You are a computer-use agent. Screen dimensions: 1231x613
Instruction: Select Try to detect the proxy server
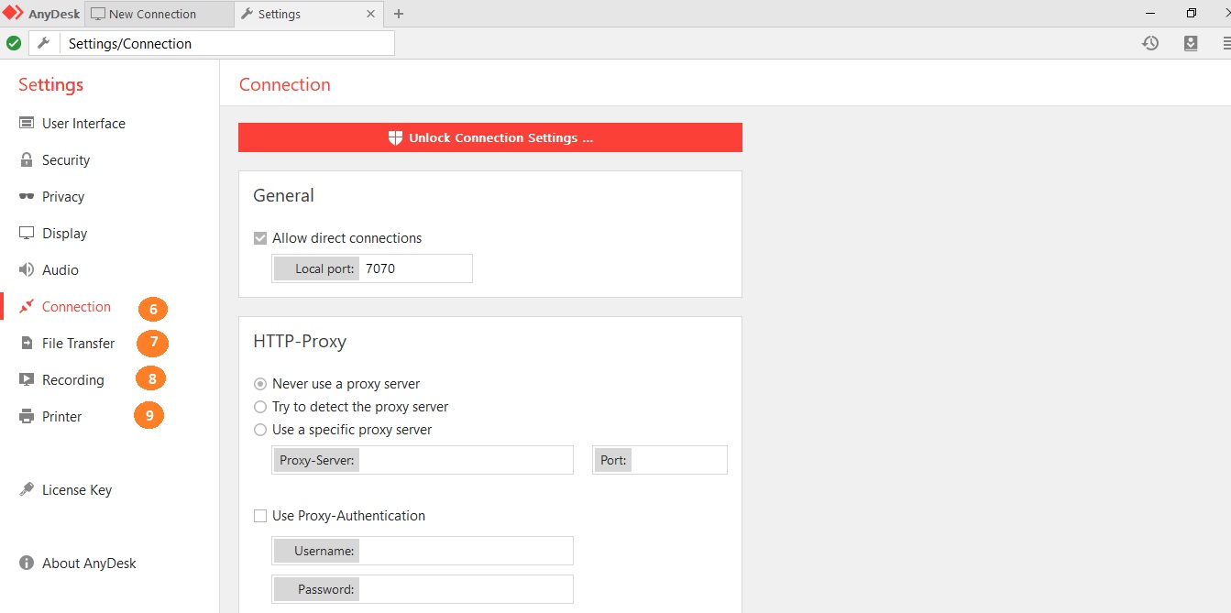(260, 407)
